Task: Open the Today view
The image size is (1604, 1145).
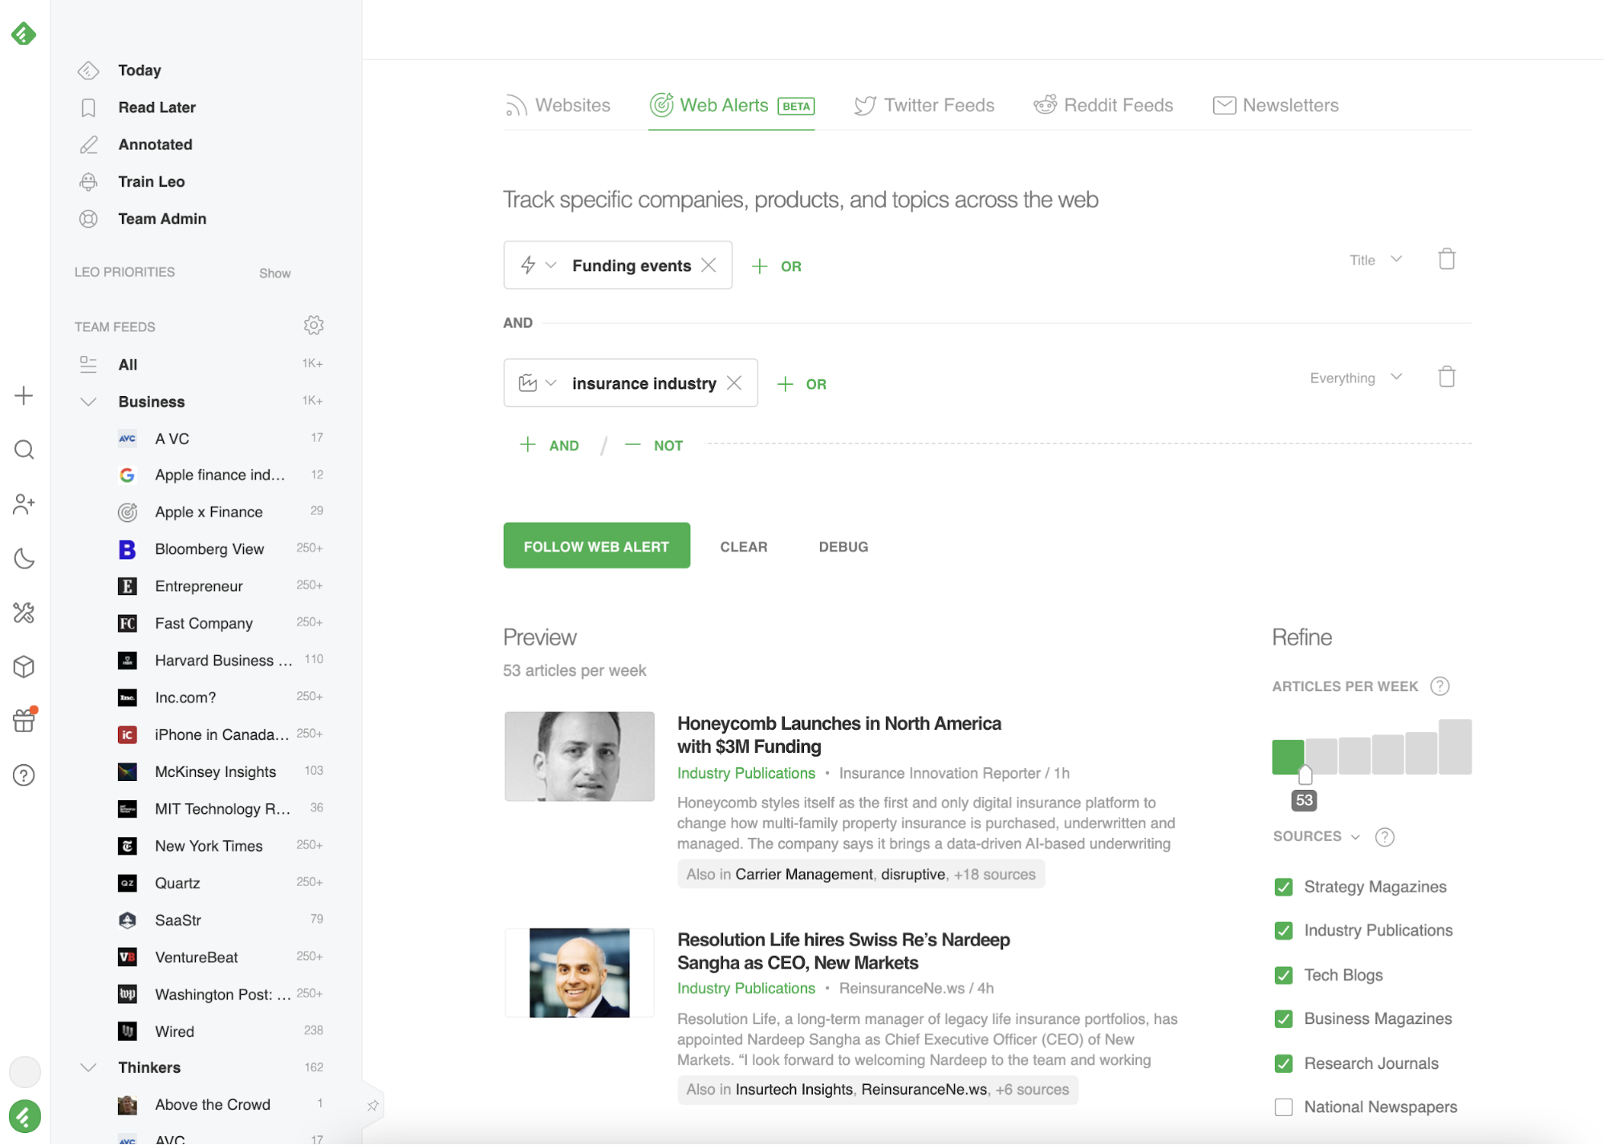Action: (140, 71)
